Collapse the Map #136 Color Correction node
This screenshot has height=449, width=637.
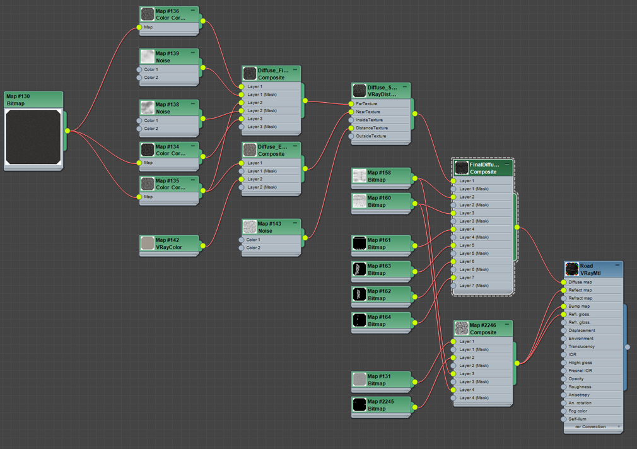(x=193, y=11)
